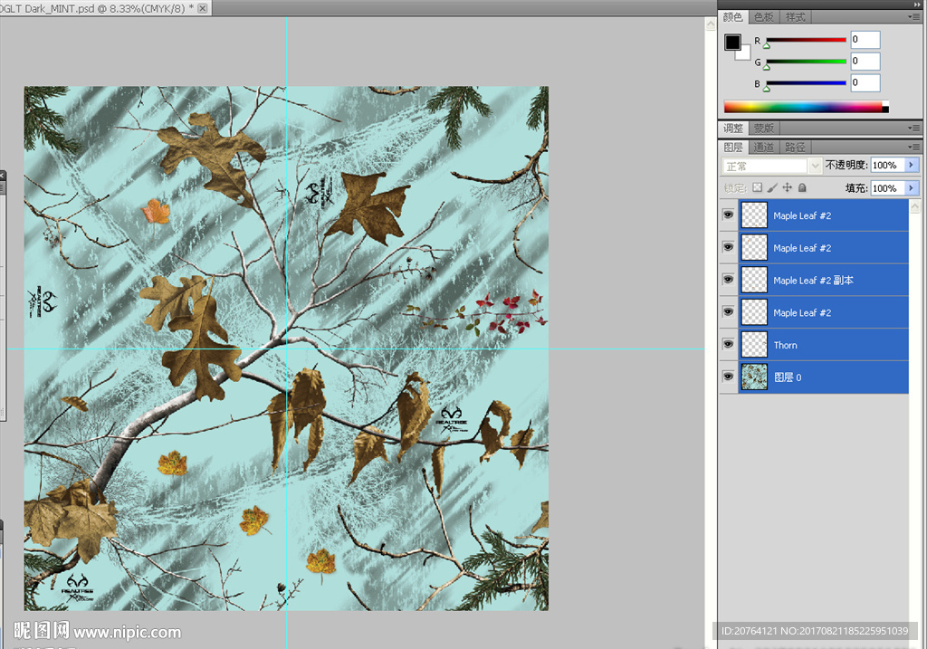Screen dimensions: 927x649
Task: Select the Thorn layer thumbnail
Action: [754, 345]
